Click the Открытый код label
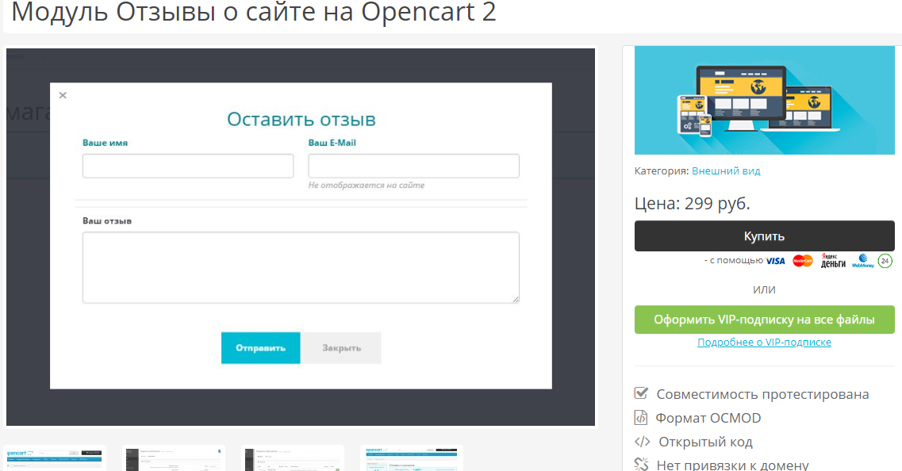The image size is (902, 471). 705,442
